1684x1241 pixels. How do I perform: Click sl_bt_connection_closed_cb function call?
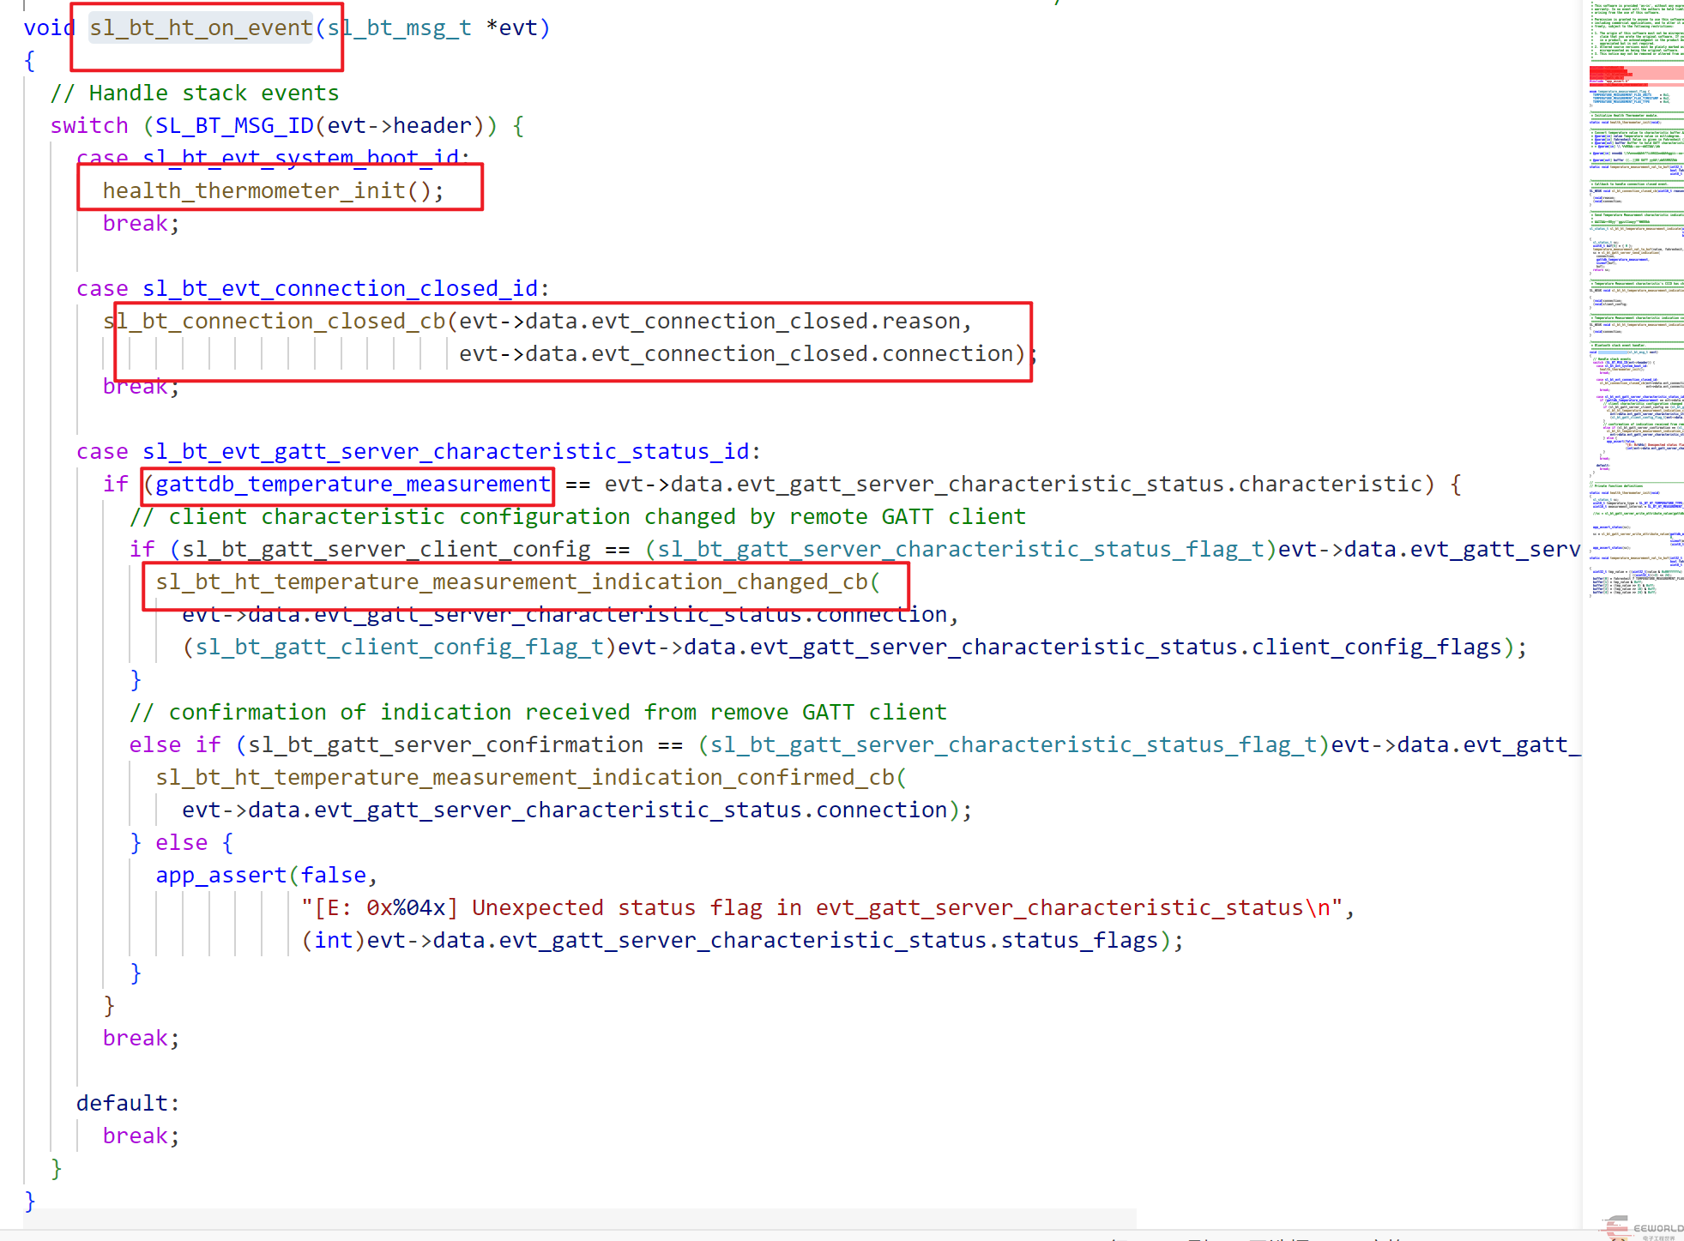pos(275,322)
